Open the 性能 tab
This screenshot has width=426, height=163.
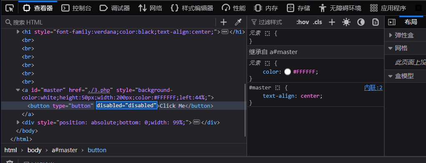pyautogui.click(x=234, y=8)
